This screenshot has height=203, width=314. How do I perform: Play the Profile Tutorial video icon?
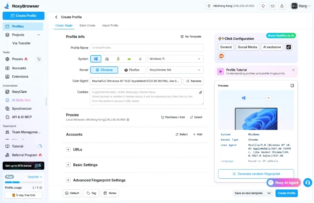(221, 71)
